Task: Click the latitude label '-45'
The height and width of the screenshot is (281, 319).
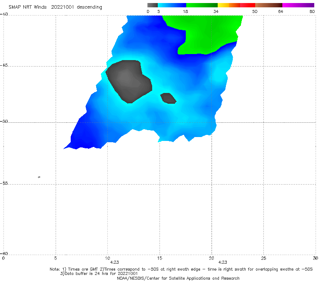Action: (x=4, y=65)
